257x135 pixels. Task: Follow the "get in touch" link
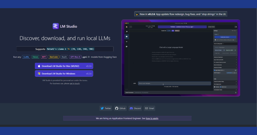(75, 84)
